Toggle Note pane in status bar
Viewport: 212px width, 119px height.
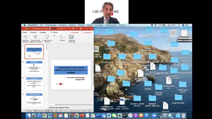coord(29,111)
